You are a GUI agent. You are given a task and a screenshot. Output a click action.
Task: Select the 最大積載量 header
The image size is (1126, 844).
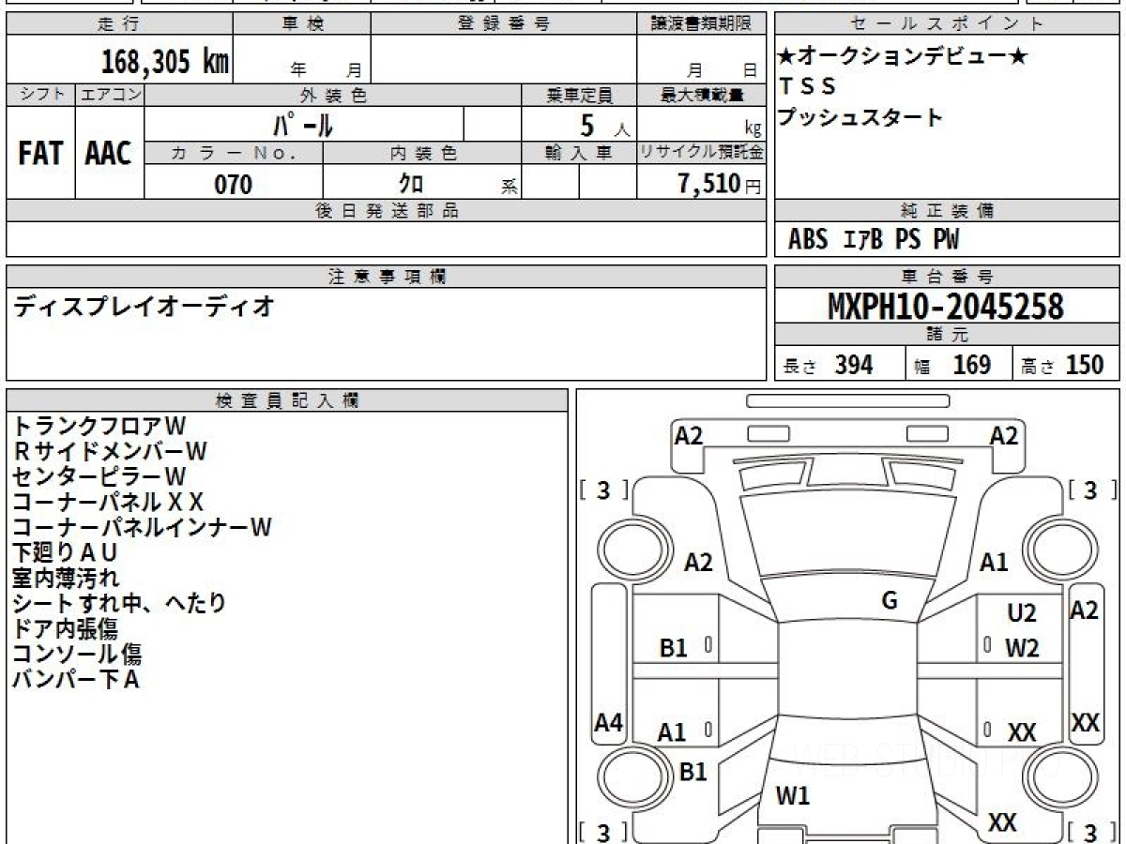pos(701,96)
